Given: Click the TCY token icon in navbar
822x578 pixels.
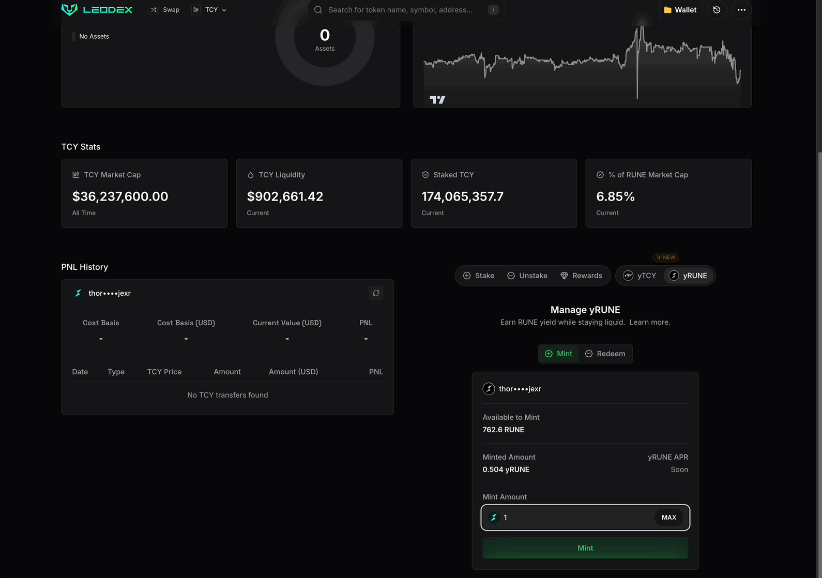Looking at the screenshot, I should click(196, 10).
